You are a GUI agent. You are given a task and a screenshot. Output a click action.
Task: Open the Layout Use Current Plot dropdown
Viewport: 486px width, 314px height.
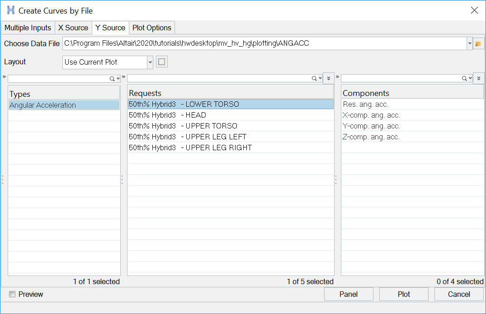[150, 62]
